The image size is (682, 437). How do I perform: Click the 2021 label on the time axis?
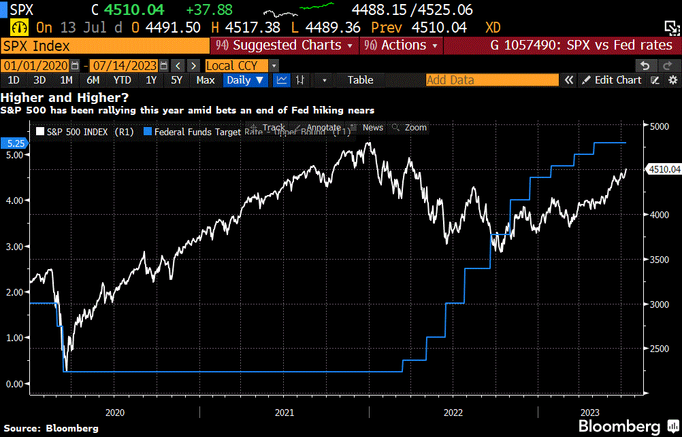coord(284,413)
